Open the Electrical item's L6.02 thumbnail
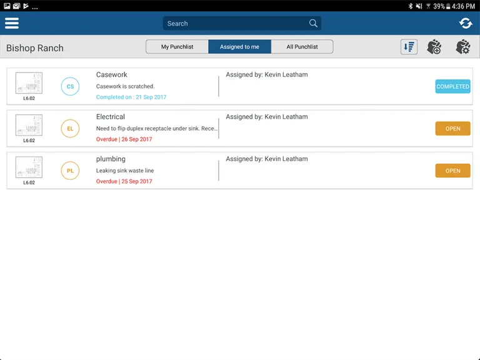480x360 pixels. click(29, 125)
